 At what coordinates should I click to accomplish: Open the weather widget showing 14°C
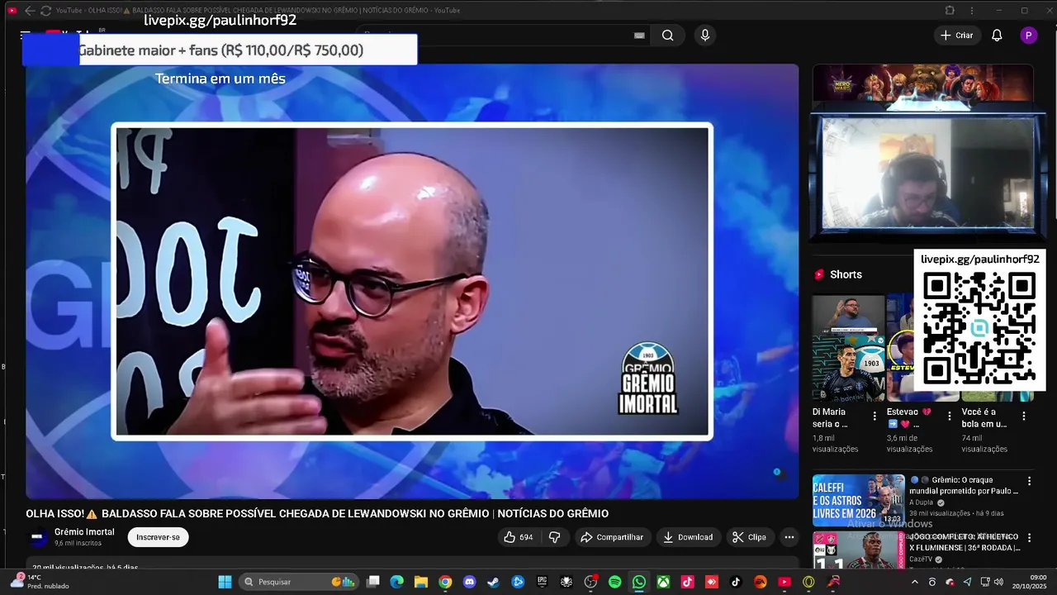pyautogui.click(x=40, y=582)
